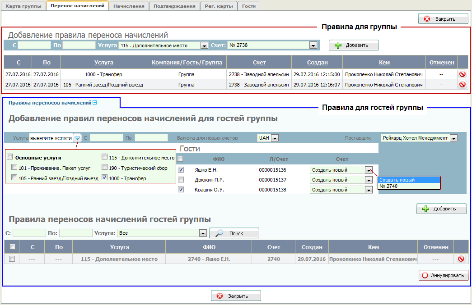Screen dimensions: 472x305
Task: Click the С date field in group rule
Action: pos(34,45)
